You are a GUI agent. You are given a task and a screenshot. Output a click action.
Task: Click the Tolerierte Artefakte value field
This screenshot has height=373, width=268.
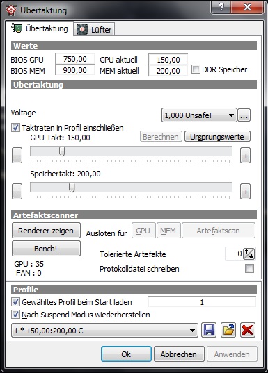coord(234,254)
